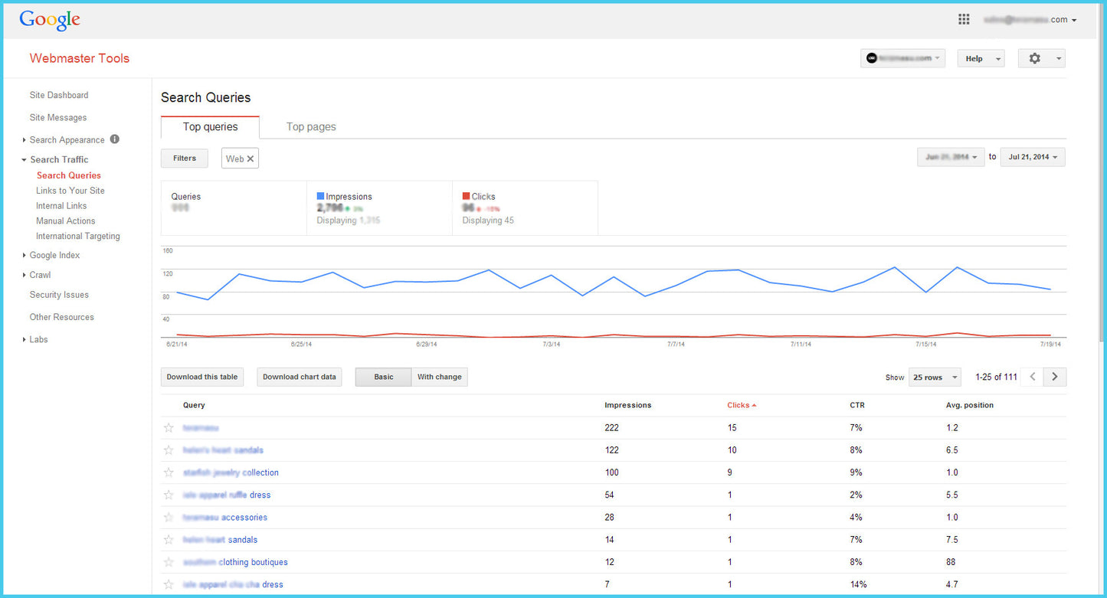Click the Download this table button
The width and height of the screenshot is (1107, 598).
tap(202, 377)
